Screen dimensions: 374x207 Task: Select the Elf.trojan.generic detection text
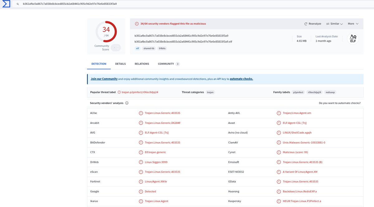click(156, 152)
